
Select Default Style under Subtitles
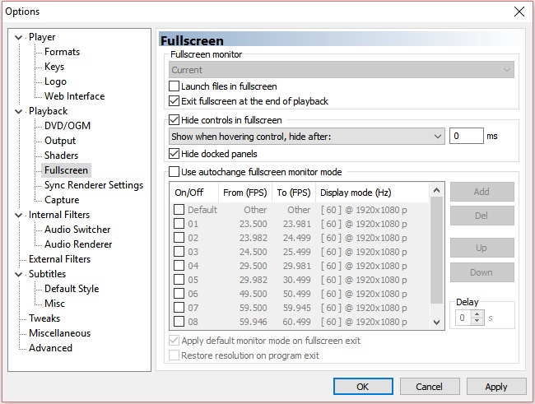click(x=72, y=289)
